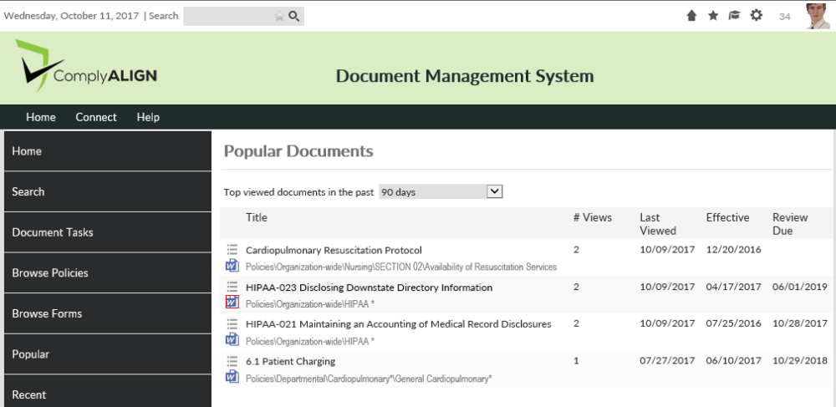836x407 pixels.
Task: Click review due date 10/28/2017
Action: [x=800, y=323]
